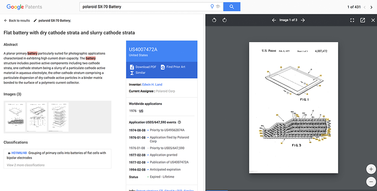Image resolution: width=377 pixels, height=191 pixels.
Task: Go to next search result arrow
Action: tap(371, 7)
